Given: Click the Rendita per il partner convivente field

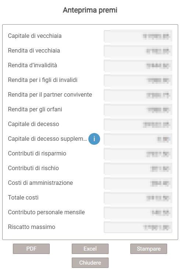Looking at the screenshot, I should pos(138,95).
